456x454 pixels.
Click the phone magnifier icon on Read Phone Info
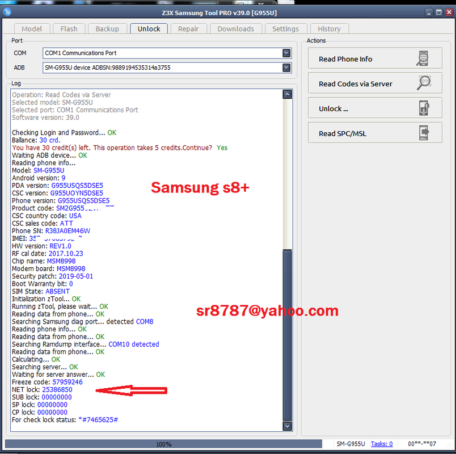pos(423,58)
